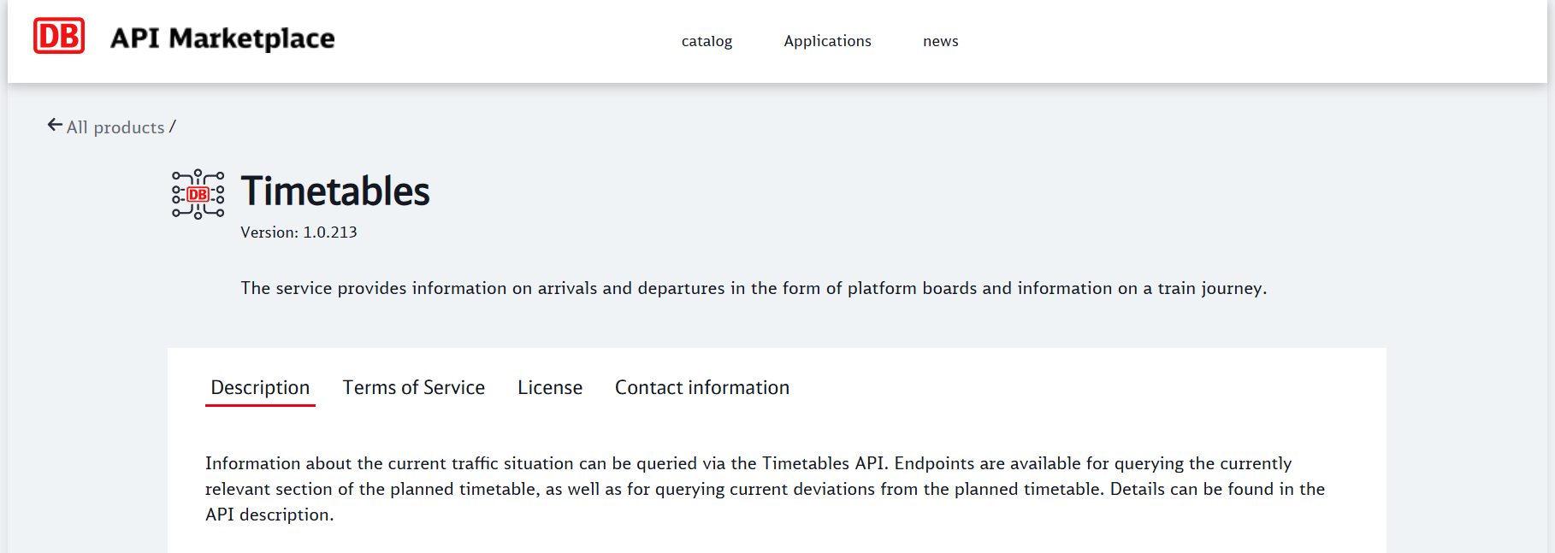Open the news menu item
This screenshot has height=553, width=1555.
940,41
